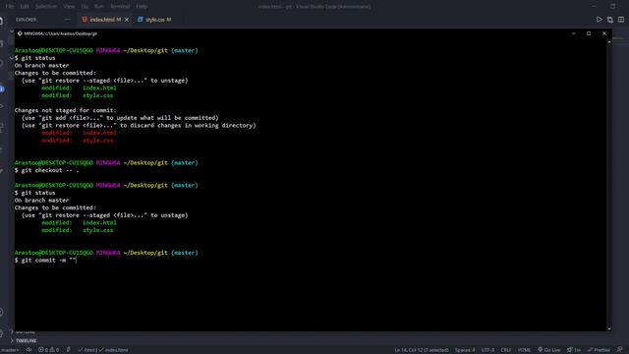Click the Run play icon in editor toolbar

[x=599, y=20]
